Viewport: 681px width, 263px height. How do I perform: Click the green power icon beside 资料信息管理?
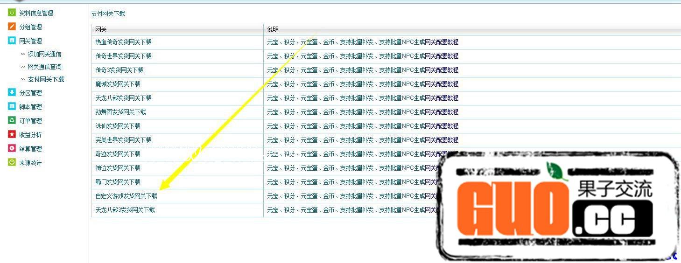pos(12,13)
